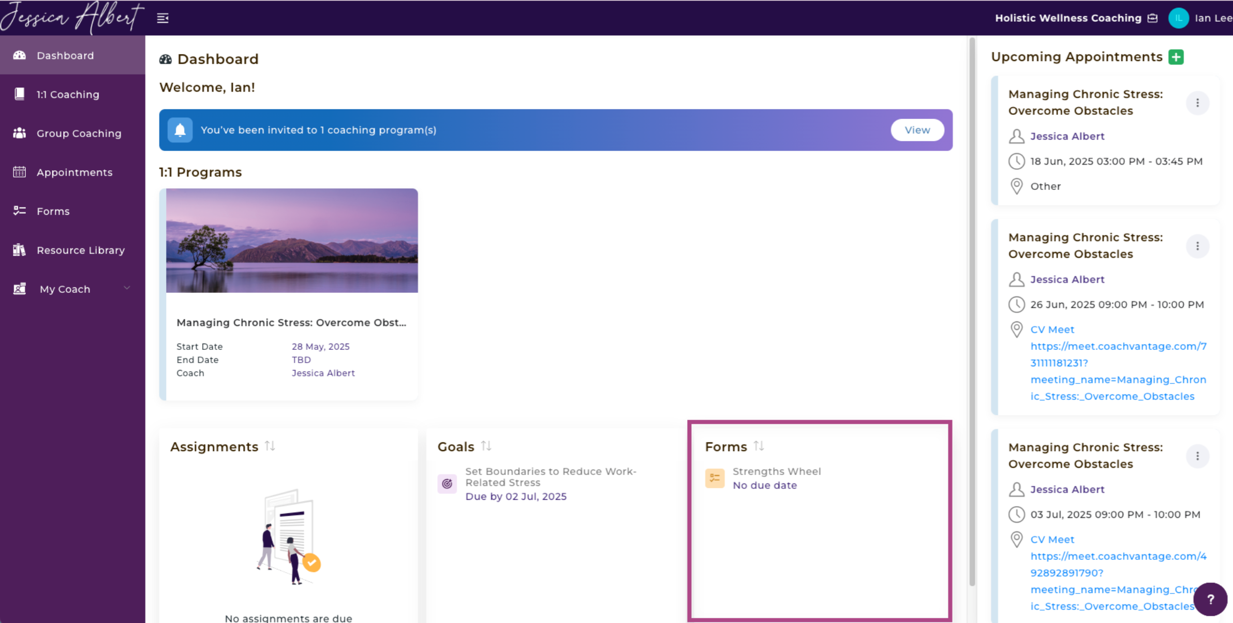
Task: Click the 28 May, 2025 start date
Action: [x=321, y=347]
